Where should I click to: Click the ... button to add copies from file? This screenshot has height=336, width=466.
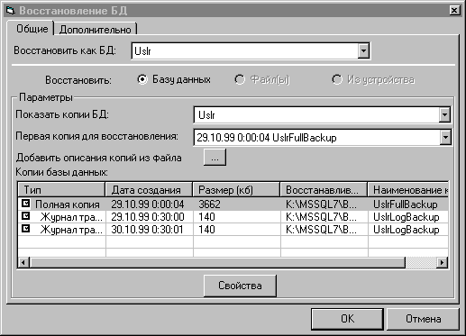point(215,158)
